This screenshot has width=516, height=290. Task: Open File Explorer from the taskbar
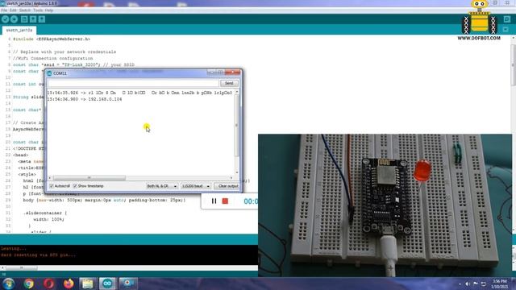[x=88, y=284]
